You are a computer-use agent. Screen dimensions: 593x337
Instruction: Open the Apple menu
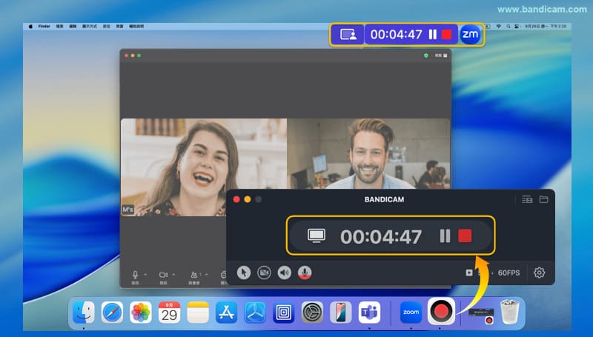tap(30, 27)
